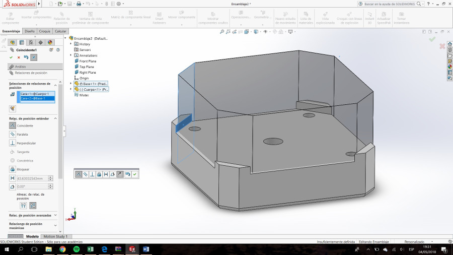Click Distance icon in popup mate toolbar

[x=106, y=174]
